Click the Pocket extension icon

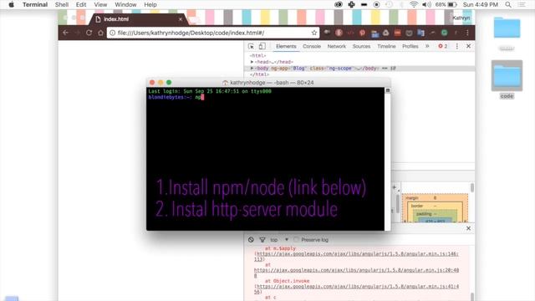(409, 33)
